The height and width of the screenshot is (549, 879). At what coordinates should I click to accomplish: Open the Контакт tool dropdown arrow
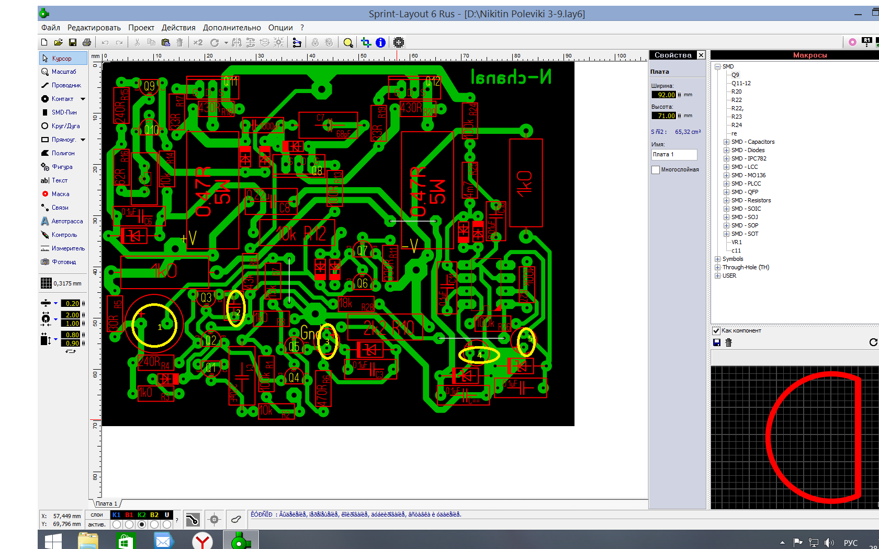[x=83, y=99]
